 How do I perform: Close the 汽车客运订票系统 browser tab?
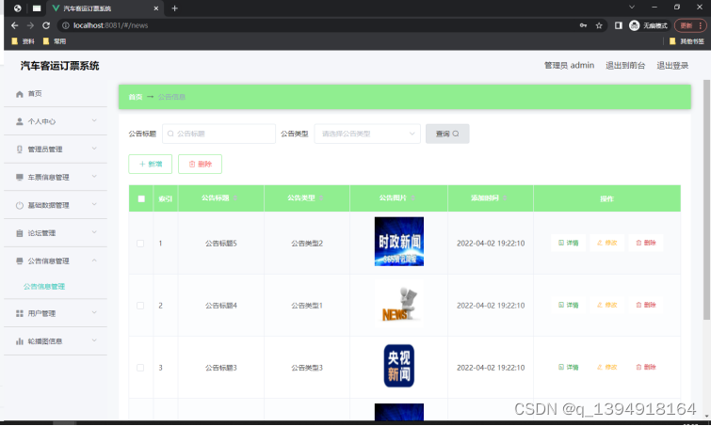[x=156, y=8]
